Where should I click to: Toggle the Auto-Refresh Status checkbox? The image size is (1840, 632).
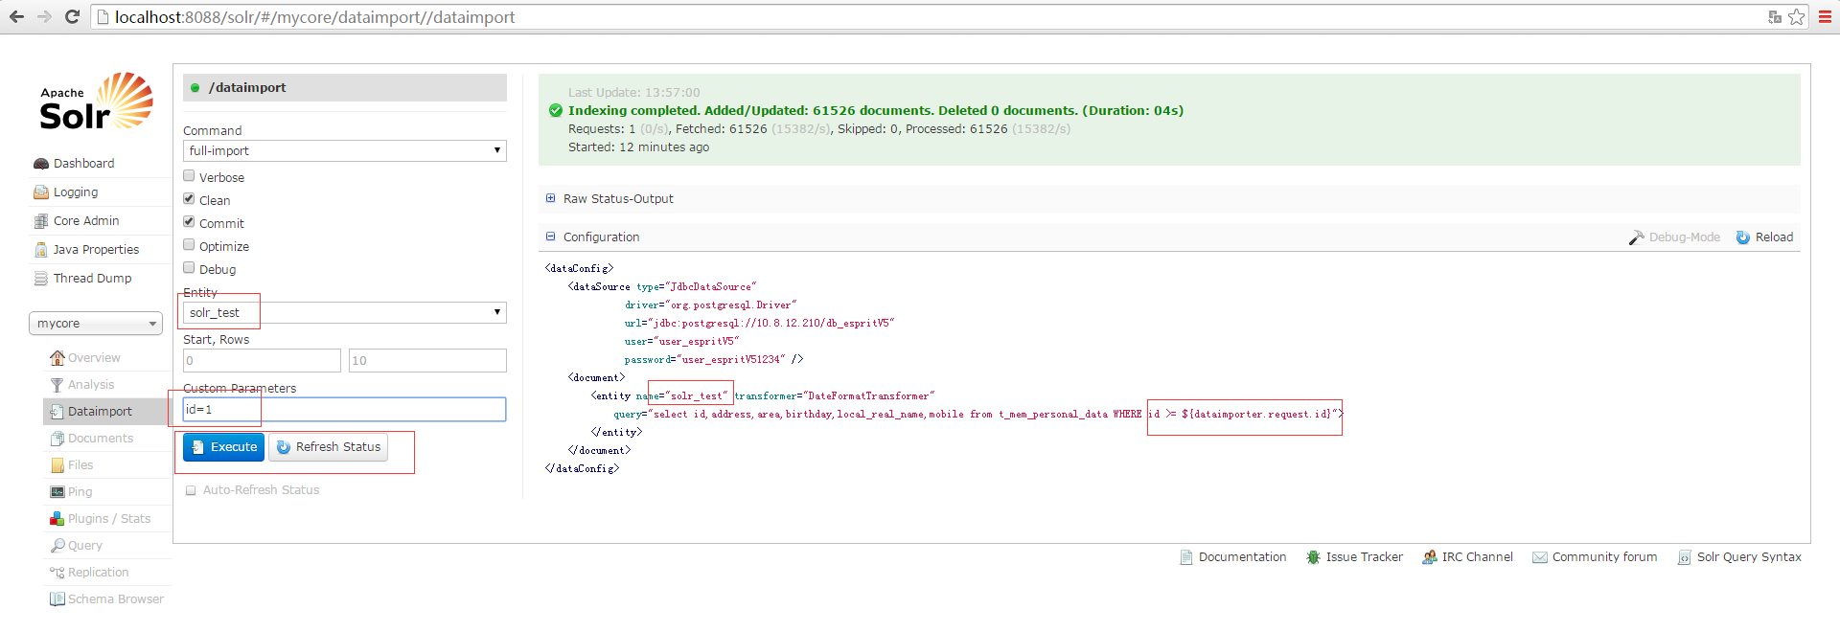[x=191, y=490]
